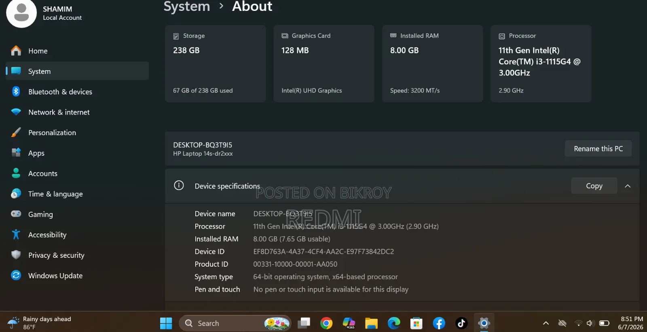The image size is (647, 332).
Task: Click '67 GB of 238 GB used' text
Action: [203, 91]
